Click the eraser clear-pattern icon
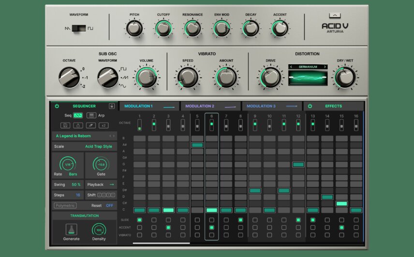Image resolution: width=414 pixels, height=257 pixels. [90, 126]
